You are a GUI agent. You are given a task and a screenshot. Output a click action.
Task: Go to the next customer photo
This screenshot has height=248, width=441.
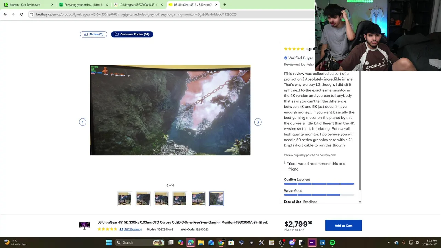tap(258, 122)
